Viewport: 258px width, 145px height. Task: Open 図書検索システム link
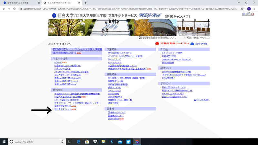116,116
